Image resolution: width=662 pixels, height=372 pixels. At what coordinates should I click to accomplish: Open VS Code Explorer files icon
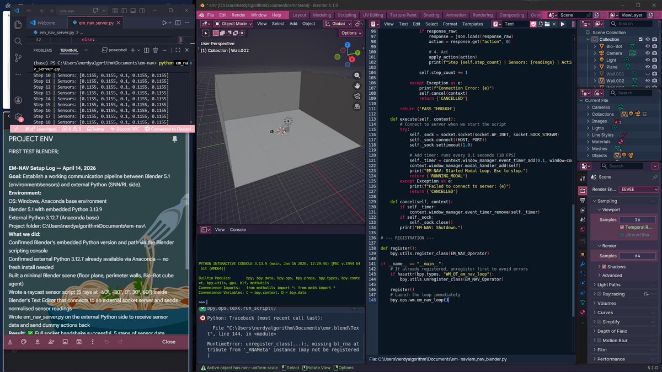click(x=18, y=25)
